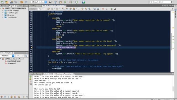Click the Stop icon in Output panel
The image size is (177, 100).
pyautogui.click(x=30, y=81)
